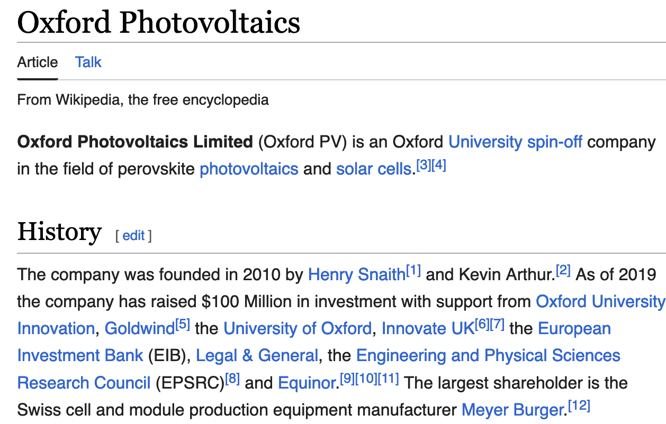Select the Article tab

tap(37, 62)
